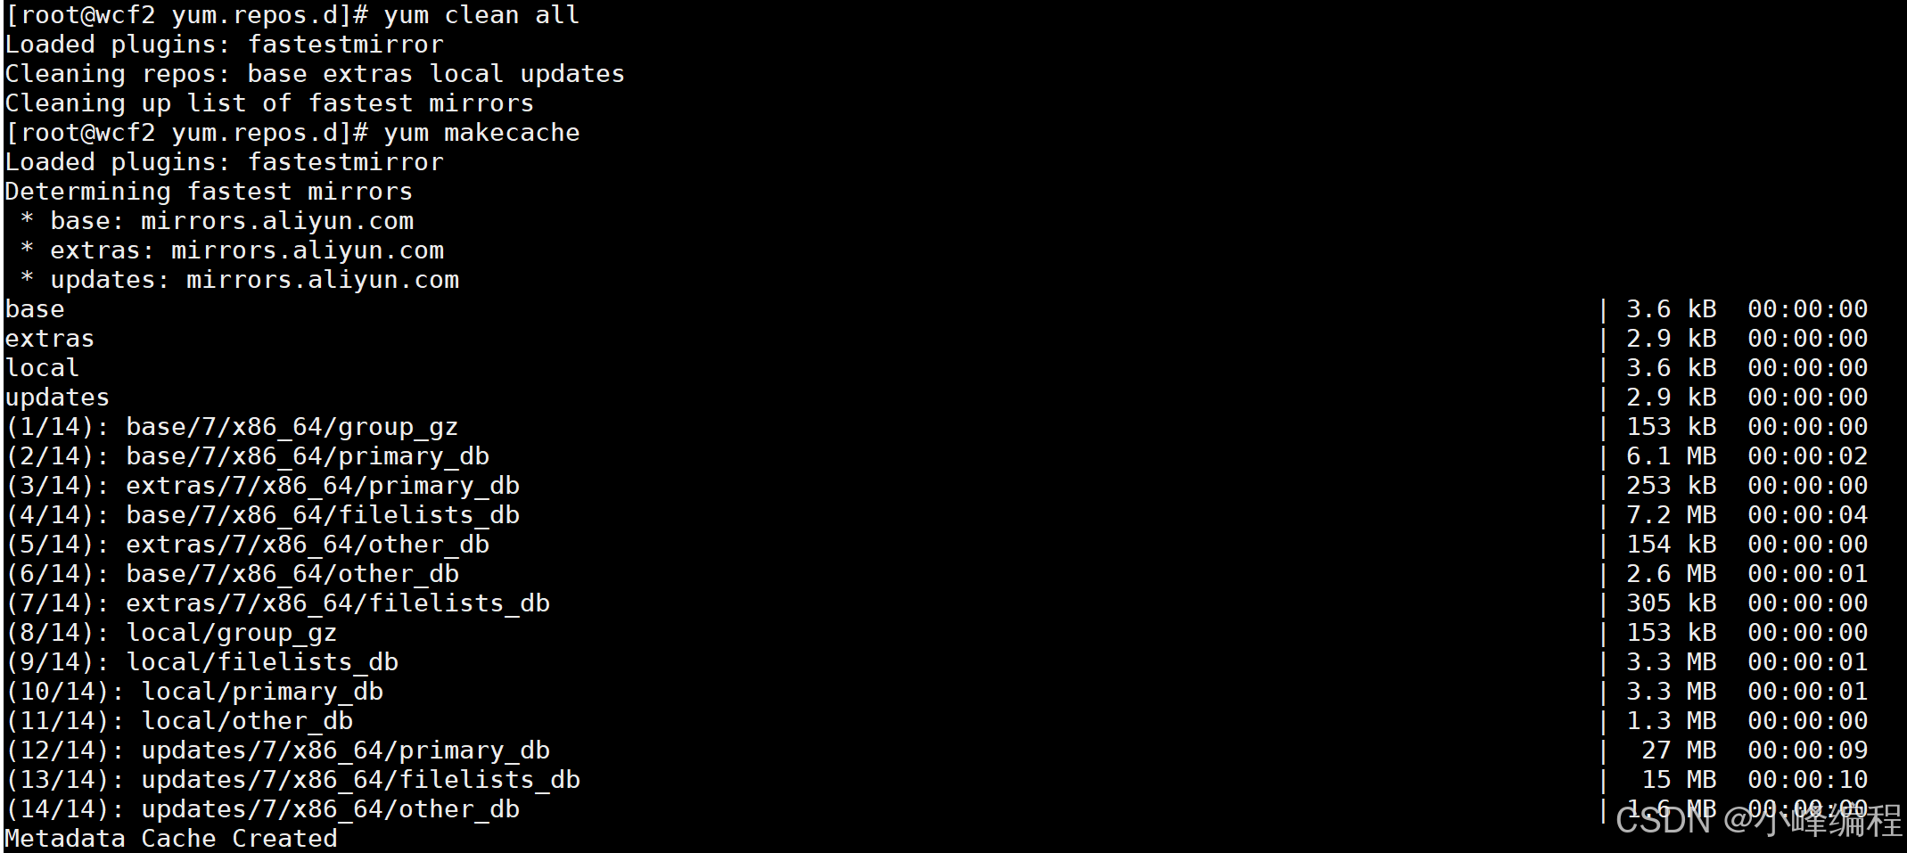The height and width of the screenshot is (853, 1907).
Task: Click the 'Cleaning up list of fastest mirrors' line
Action: [269, 103]
